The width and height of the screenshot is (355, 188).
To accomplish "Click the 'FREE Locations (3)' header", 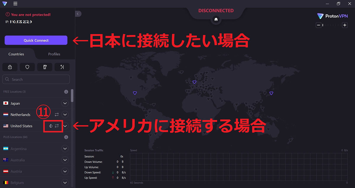I will [x=14, y=92].
